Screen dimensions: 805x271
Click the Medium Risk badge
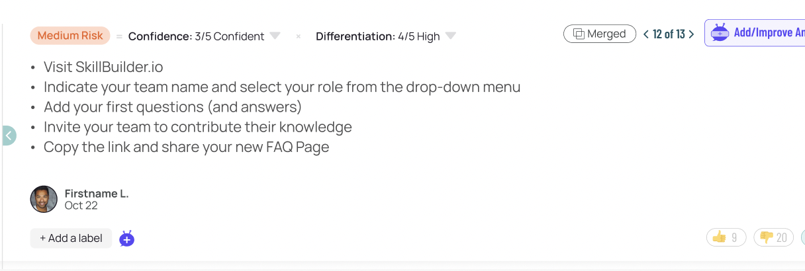coord(70,36)
